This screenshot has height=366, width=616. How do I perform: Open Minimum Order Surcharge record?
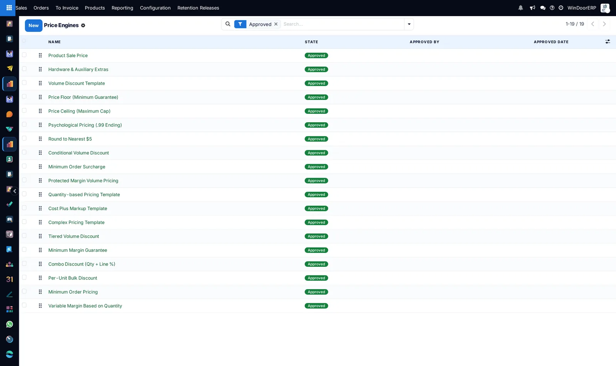(x=77, y=167)
